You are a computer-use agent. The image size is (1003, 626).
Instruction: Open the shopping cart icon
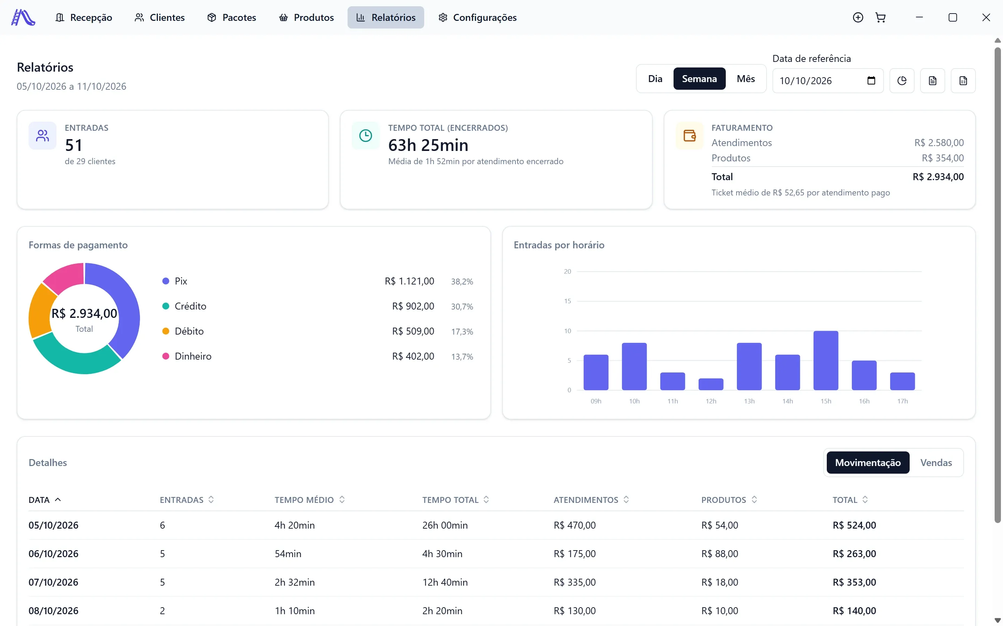pyautogui.click(x=880, y=17)
